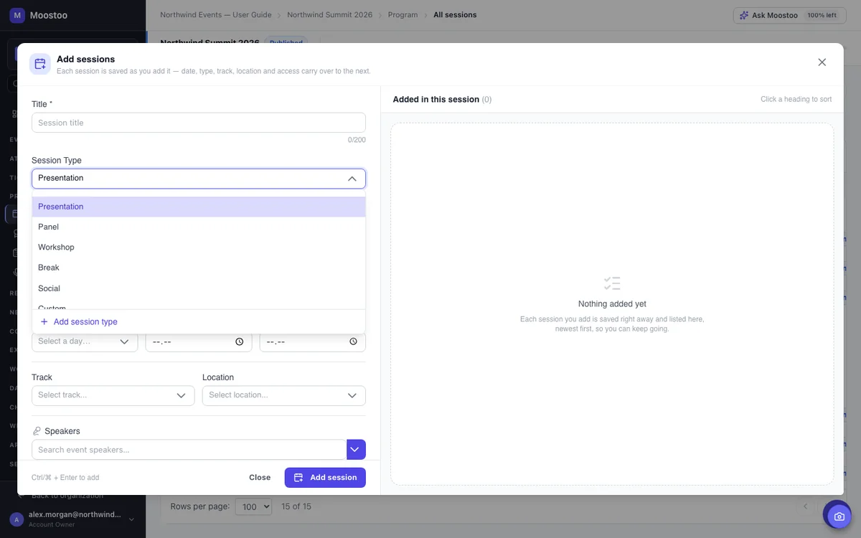This screenshot has width=861, height=538.
Task: Click the Add sessions calendar icon
Action: point(40,64)
